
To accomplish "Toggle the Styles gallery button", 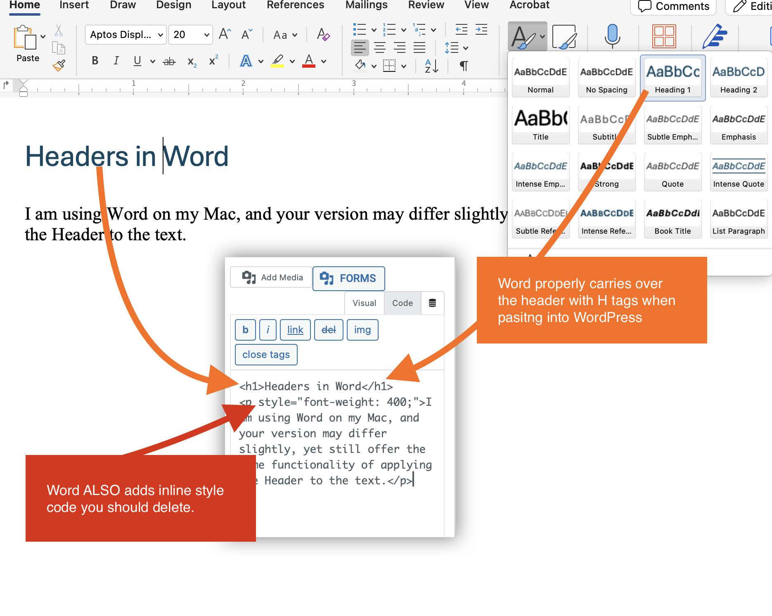I will [x=527, y=36].
